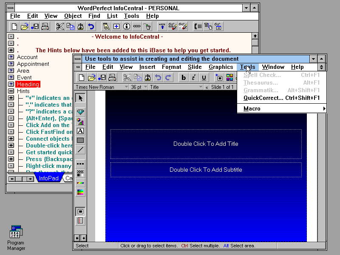Image resolution: width=340 pixels, height=255 pixels.
Task: Select the line drawing tool
Action: coord(80,150)
